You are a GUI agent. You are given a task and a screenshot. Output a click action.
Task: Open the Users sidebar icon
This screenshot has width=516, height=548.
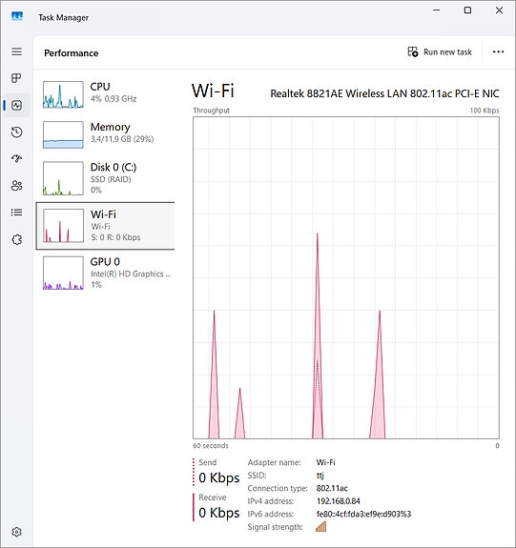point(16,185)
